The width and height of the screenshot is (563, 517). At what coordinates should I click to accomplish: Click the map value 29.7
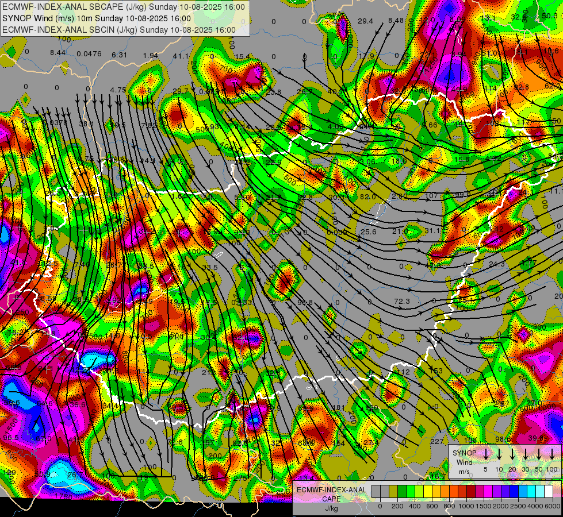180,91
